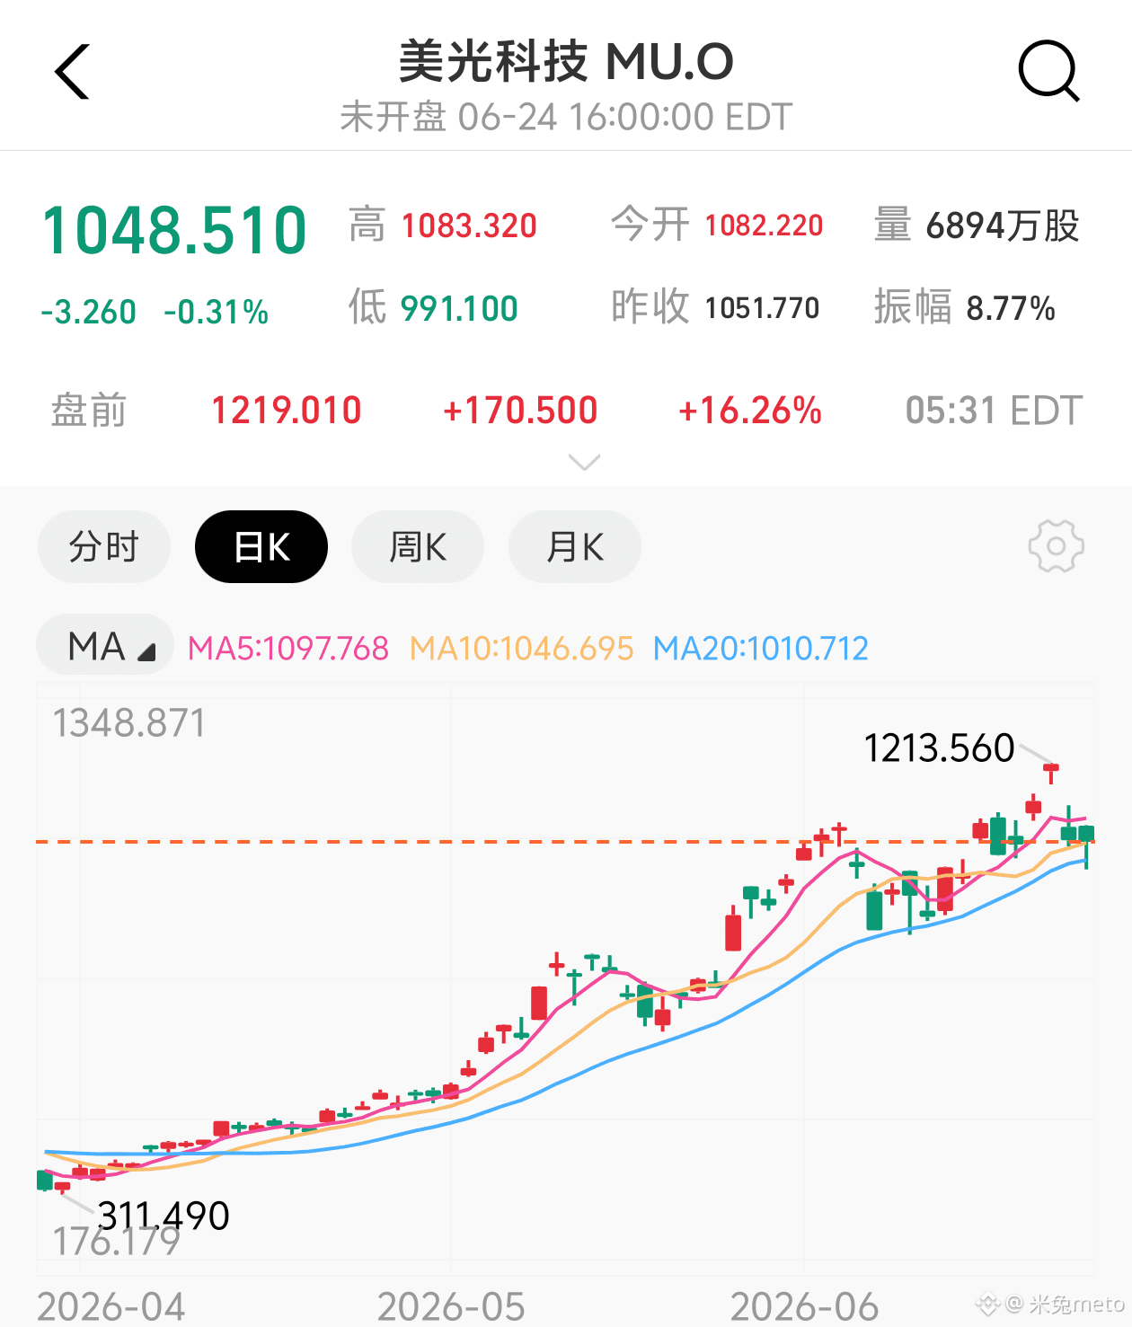This screenshot has height=1327, width=1132.
Task: Tap the 2026-06 date axis label
Action: (x=804, y=1306)
